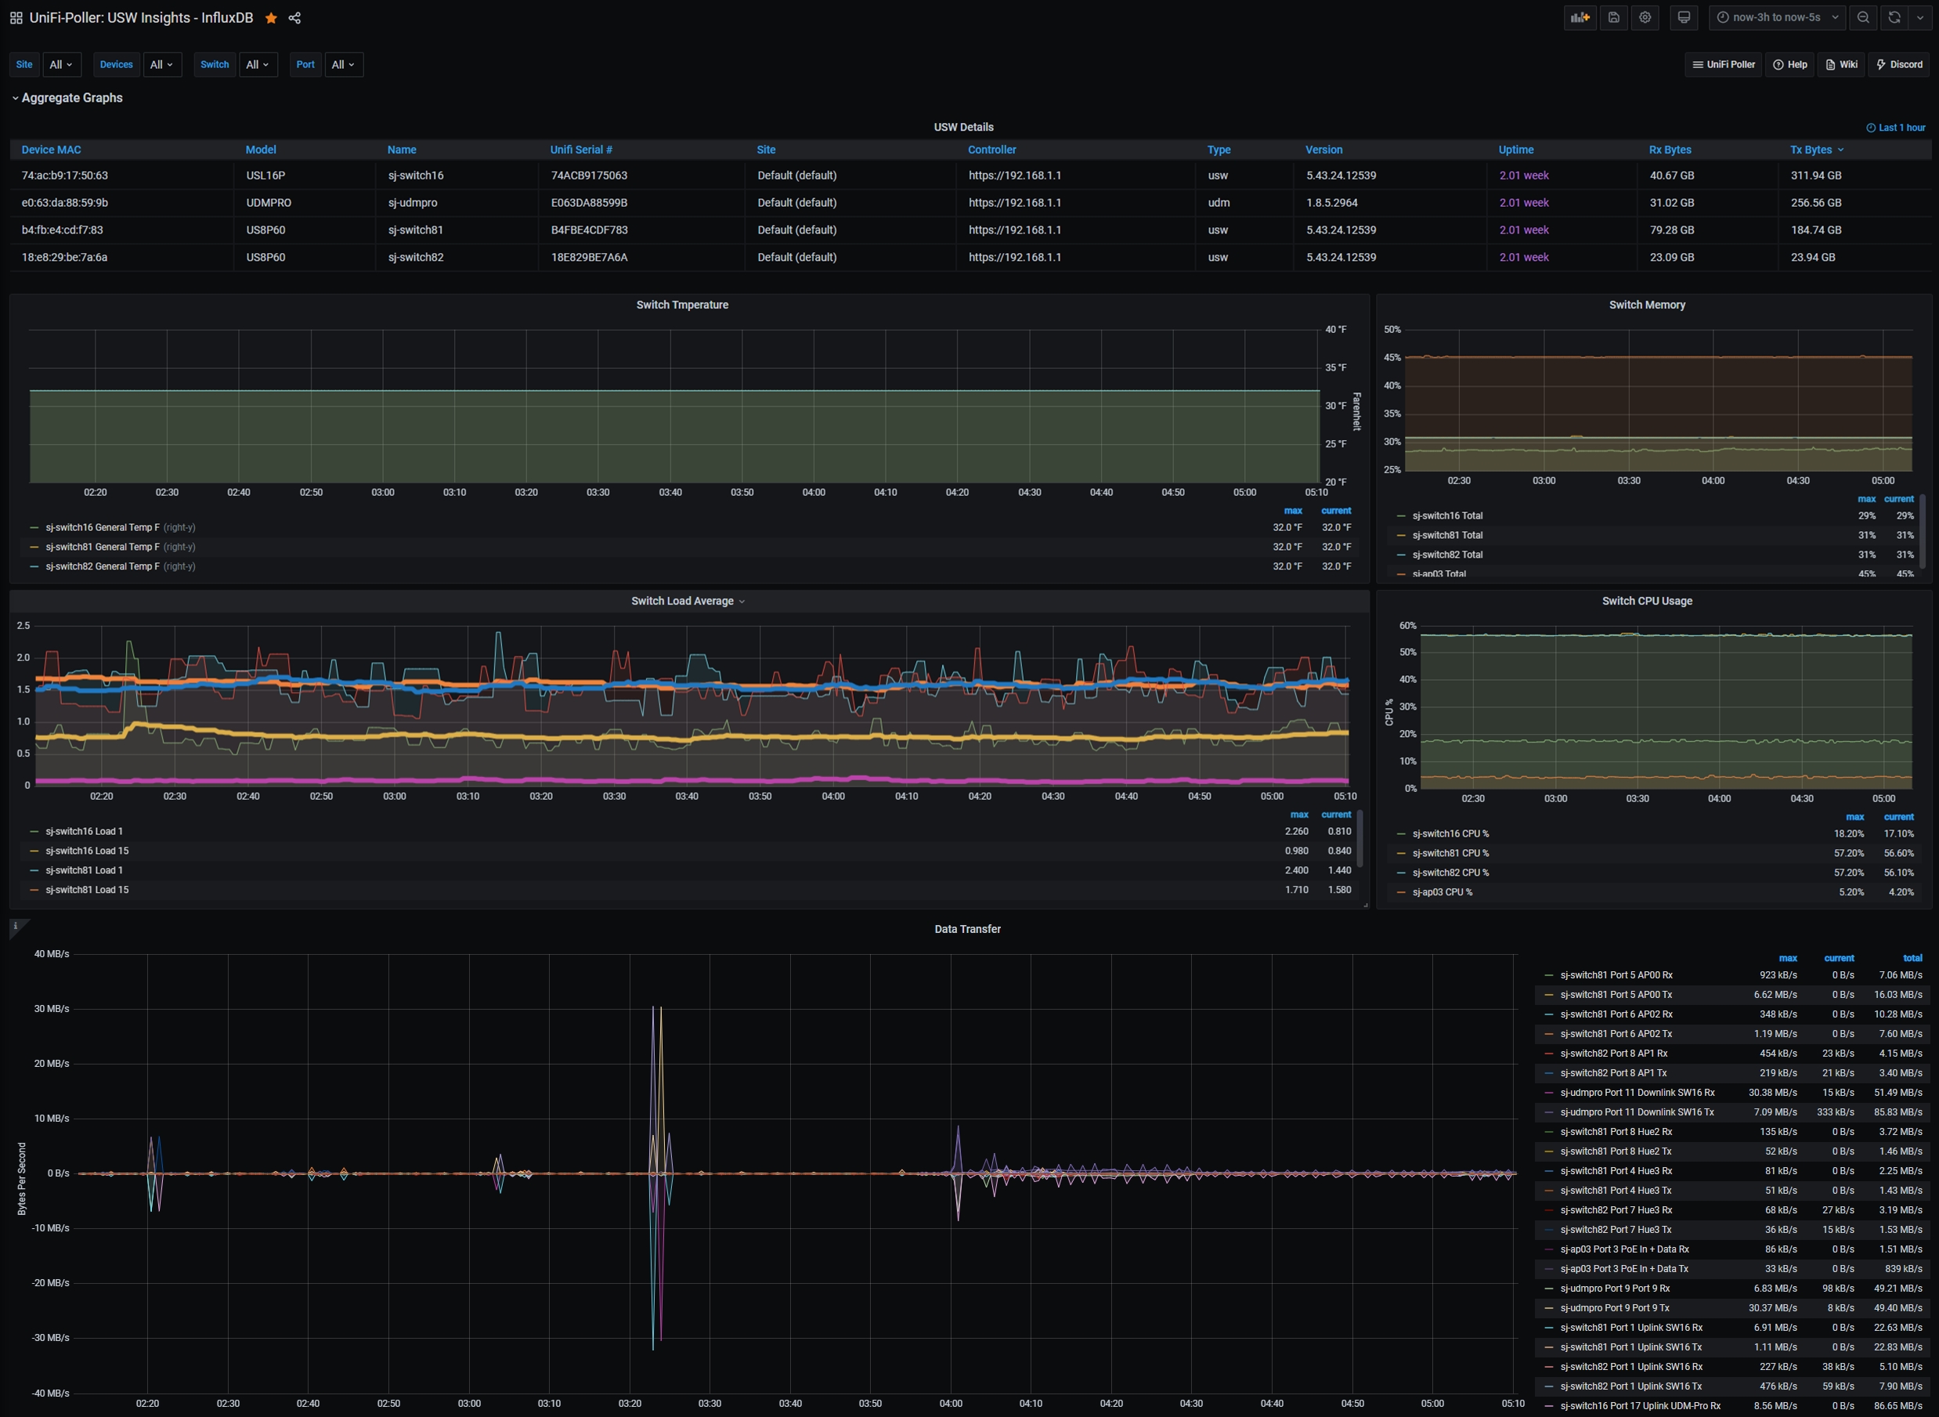The height and width of the screenshot is (1417, 1939).
Task: Open the UniFi Poller links menu
Action: (x=1723, y=64)
